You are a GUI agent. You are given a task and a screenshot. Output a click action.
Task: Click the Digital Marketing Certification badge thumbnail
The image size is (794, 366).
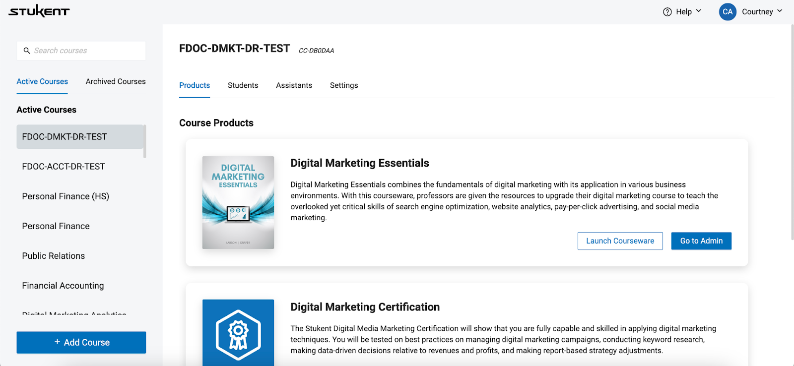(238, 333)
